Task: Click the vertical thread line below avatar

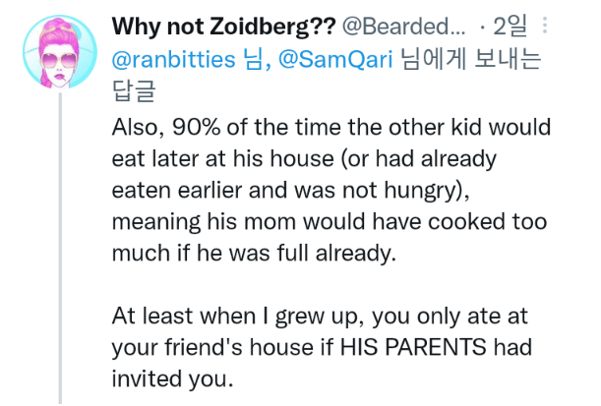Action: coord(60,246)
